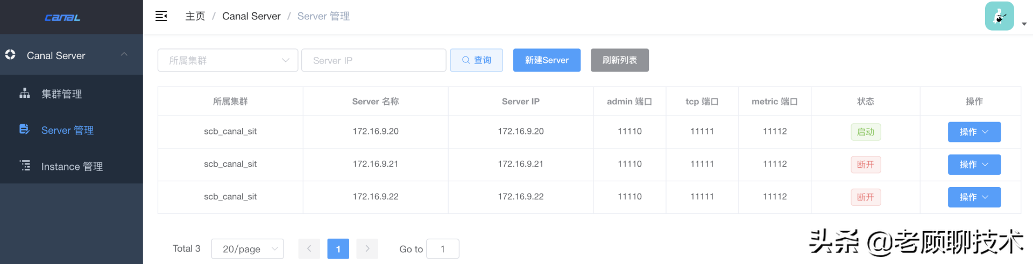Click the Server 名称 column header
The height and width of the screenshot is (264, 1033).
pos(376,102)
